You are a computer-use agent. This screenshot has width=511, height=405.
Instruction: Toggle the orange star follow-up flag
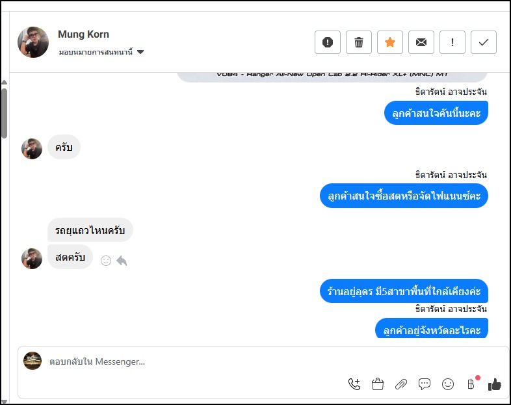390,42
